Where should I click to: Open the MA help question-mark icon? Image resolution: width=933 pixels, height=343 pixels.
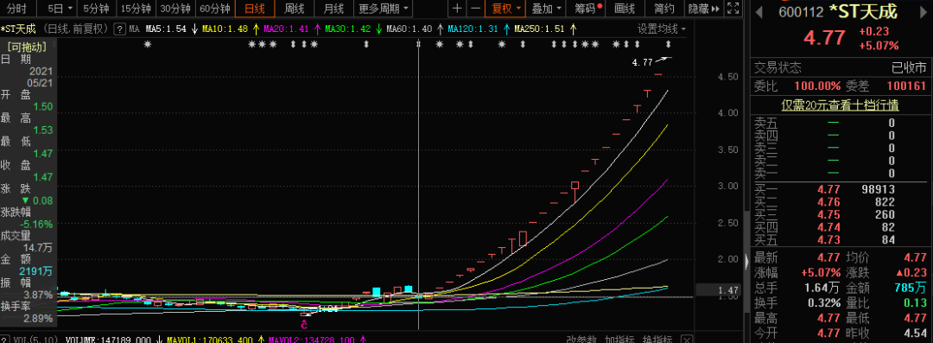tap(119, 29)
